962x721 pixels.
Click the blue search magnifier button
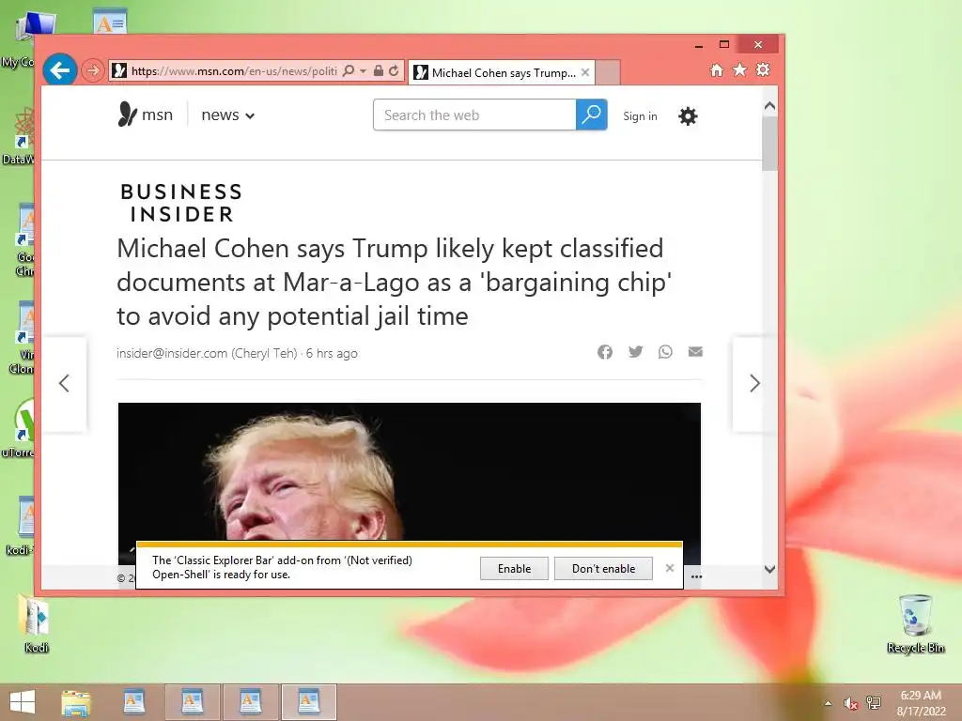click(592, 115)
